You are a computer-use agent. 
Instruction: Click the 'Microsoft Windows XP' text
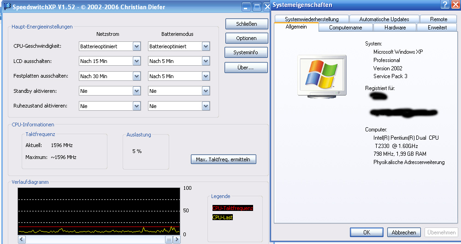click(x=398, y=52)
